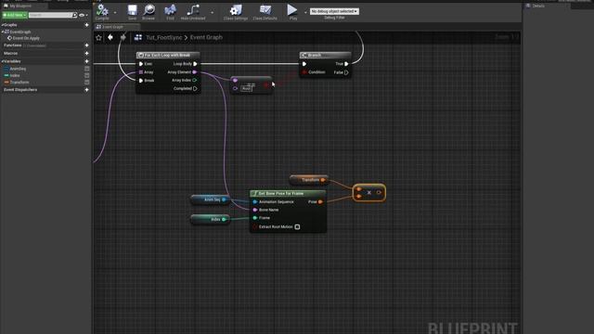The image size is (594, 334).
Task: Edit Root value in equals node
Action: pos(246,89)
